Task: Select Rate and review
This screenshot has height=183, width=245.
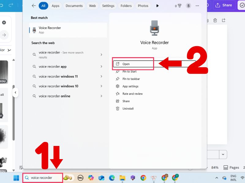Action: [133, 94]
